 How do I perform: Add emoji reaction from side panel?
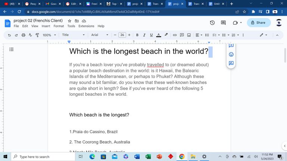231,54
